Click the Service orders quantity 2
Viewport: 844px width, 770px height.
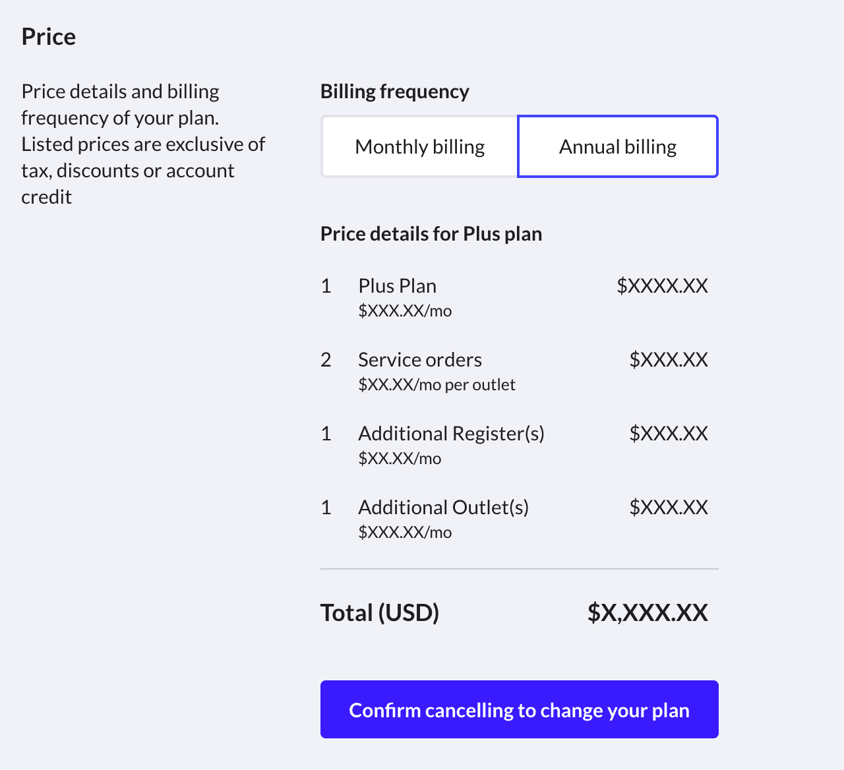pos(326,360)
